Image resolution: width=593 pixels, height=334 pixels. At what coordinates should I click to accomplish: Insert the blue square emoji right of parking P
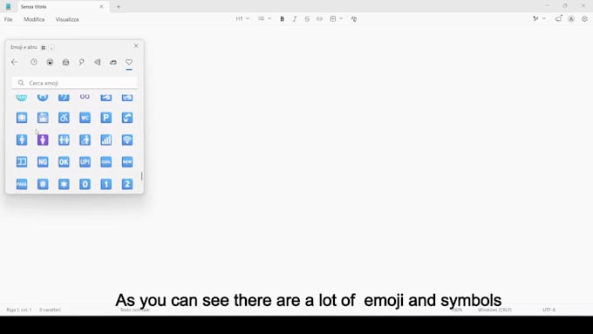[x=127, y=118]
